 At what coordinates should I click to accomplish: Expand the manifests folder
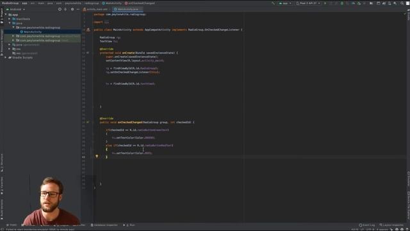click(10, 19)
